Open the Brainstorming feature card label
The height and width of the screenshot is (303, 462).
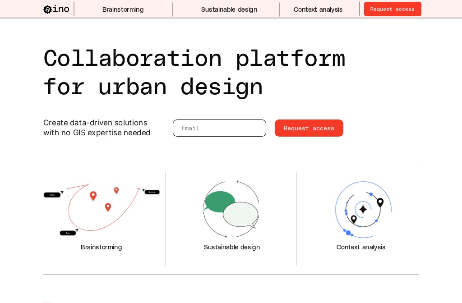[x=101, y=247]
